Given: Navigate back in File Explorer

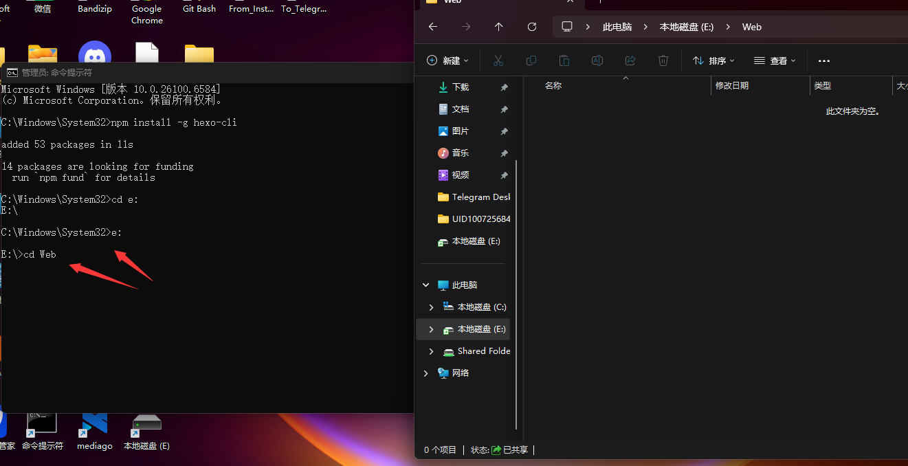Looking at the screenshot, I should pos(433,27).
